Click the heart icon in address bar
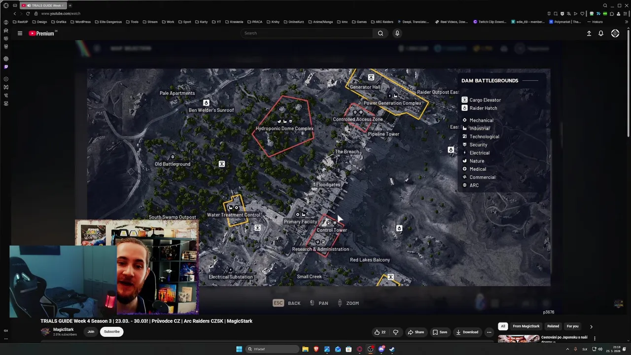 (582, 13)
